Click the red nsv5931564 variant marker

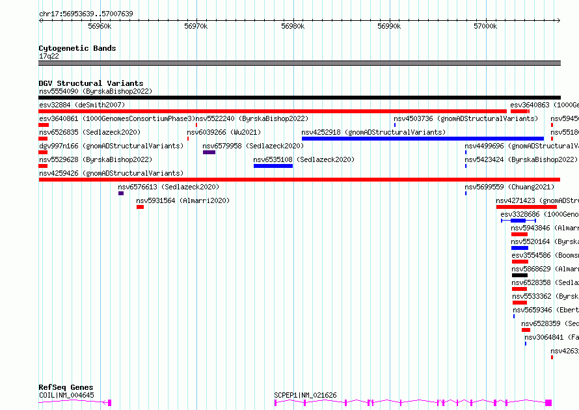coord(140,207)
